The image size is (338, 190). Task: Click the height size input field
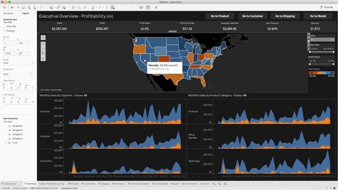tap(23, 53)
